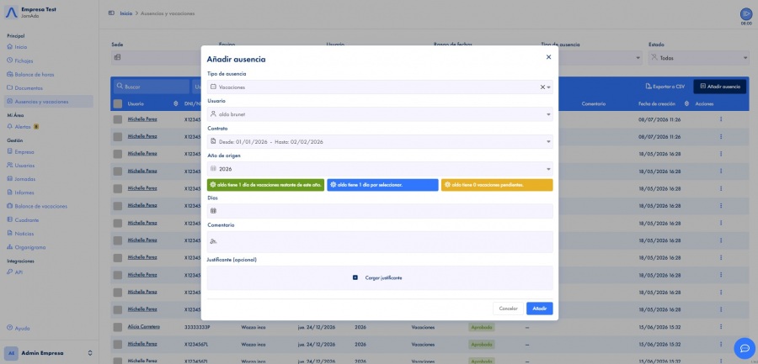Click the green remaining vacation days banner
The image size is (758, 364).
265,185
